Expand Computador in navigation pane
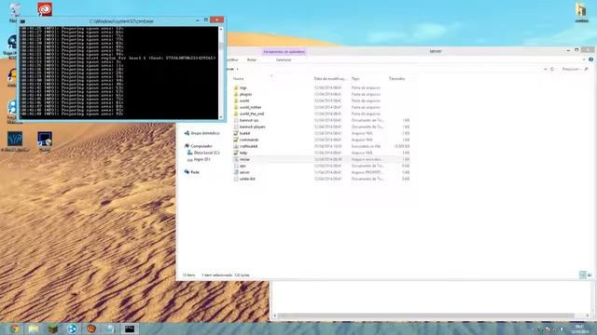This screenshot has height=335, width=597. 199,146
